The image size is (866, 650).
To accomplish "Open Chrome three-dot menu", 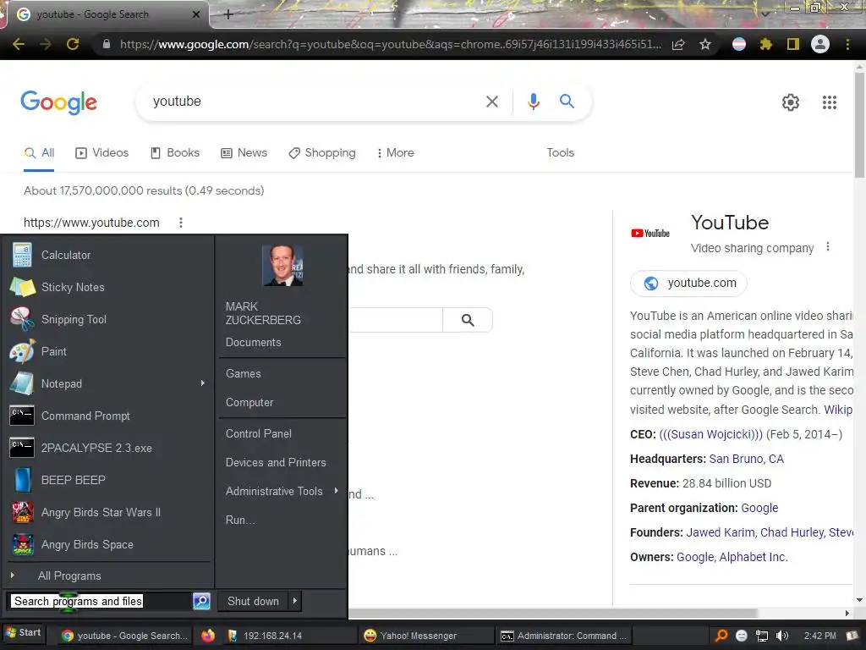I will 847,44.
